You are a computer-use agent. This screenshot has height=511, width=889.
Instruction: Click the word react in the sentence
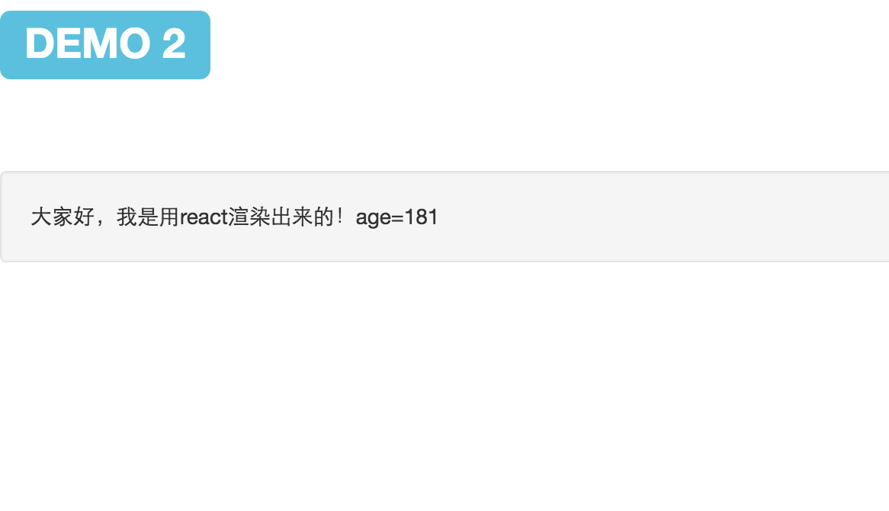204,217
